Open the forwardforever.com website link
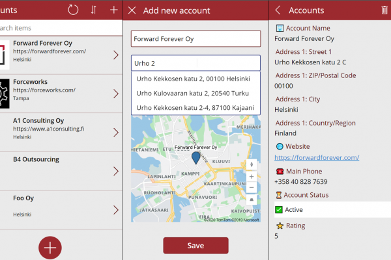This screenshot has height=260, width=391. 317,157
